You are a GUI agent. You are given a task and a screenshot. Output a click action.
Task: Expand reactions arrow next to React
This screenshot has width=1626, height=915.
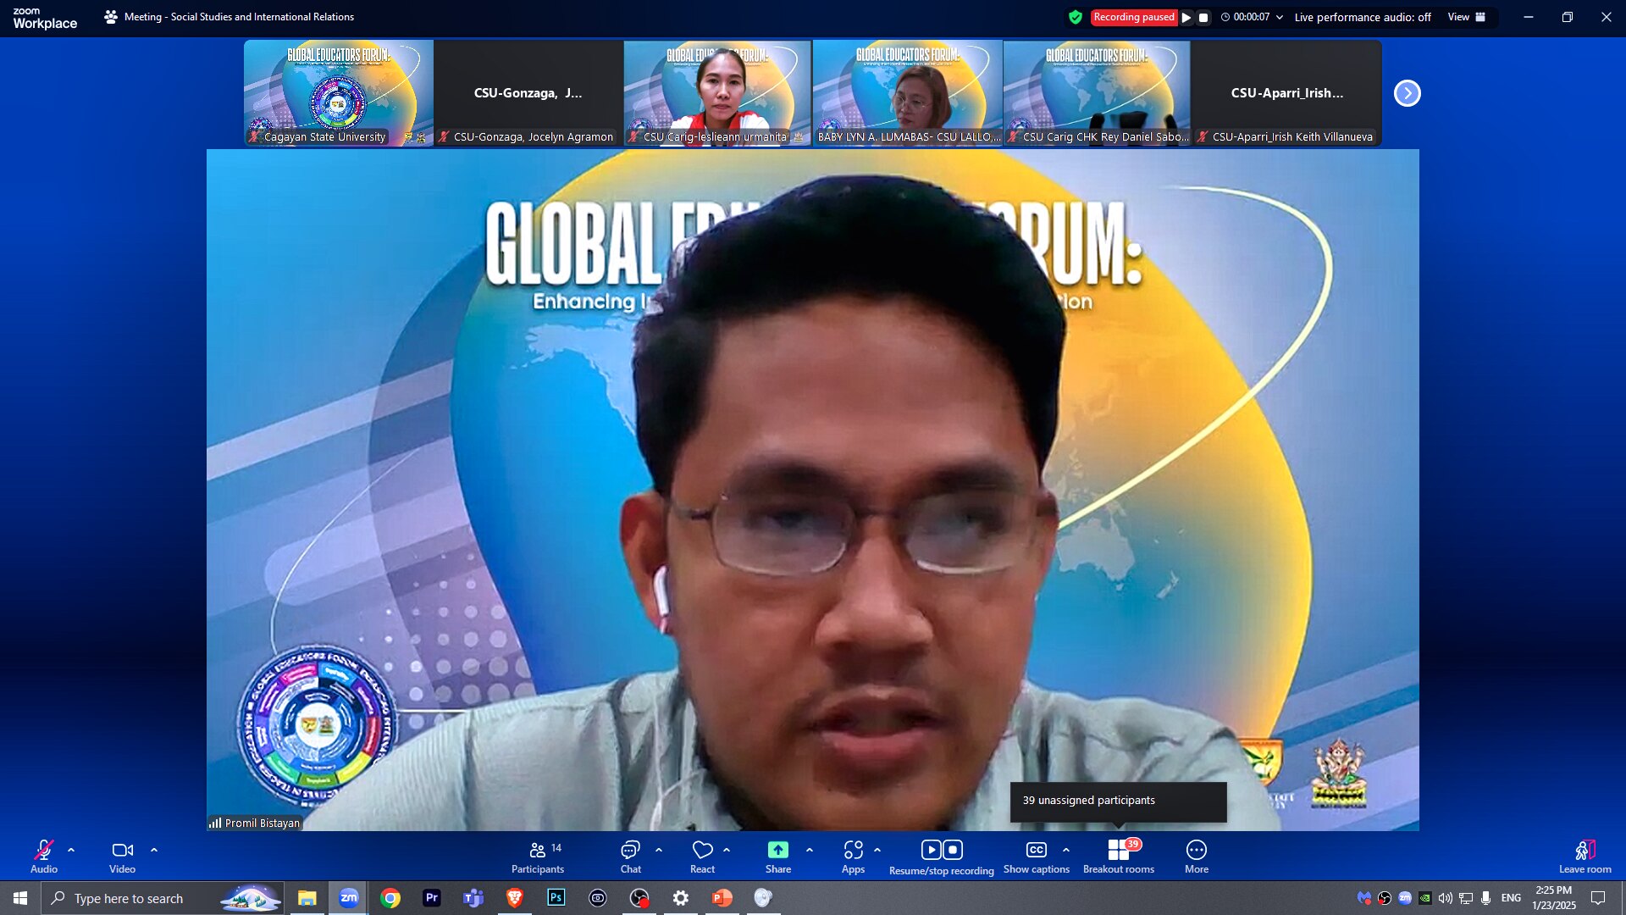coord(727,850)
